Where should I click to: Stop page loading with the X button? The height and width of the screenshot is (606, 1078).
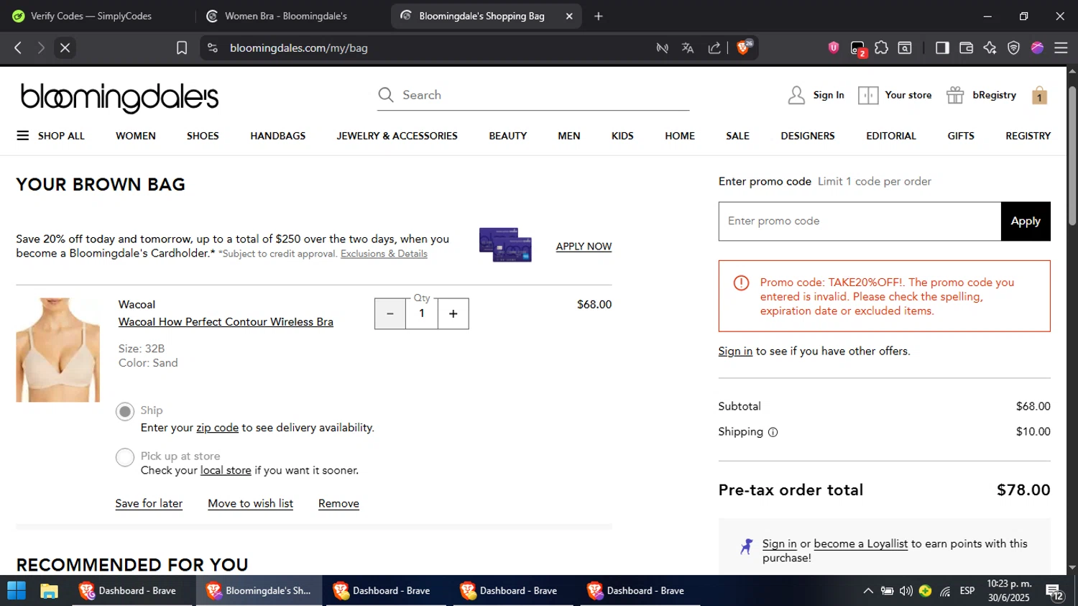(65, 48)
